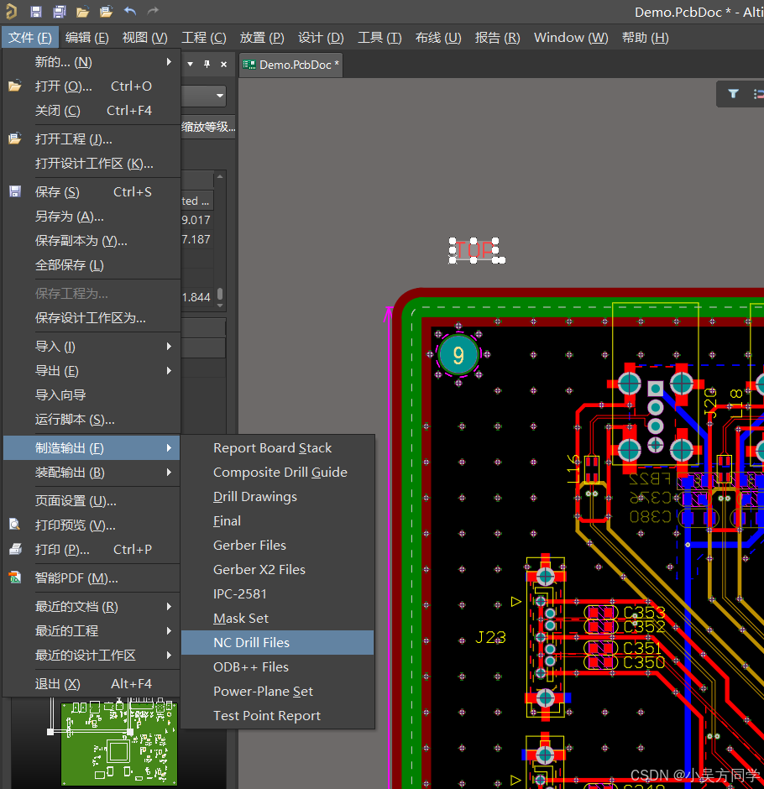Choose 另存为 (A) menu item
Screen dimensions: 764x789
[x=92, y=217]
